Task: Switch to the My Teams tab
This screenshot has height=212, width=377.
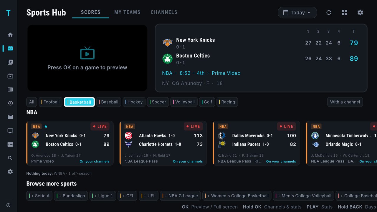Action: (x=127, y=12)
